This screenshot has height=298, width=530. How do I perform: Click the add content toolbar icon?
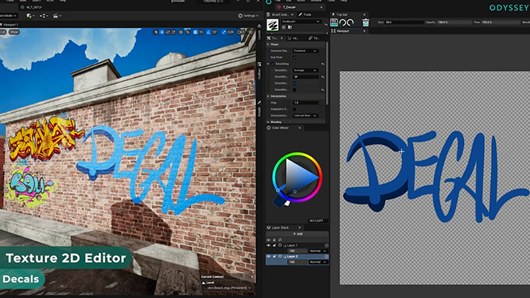pyautogui.click(x=29, y=16)
